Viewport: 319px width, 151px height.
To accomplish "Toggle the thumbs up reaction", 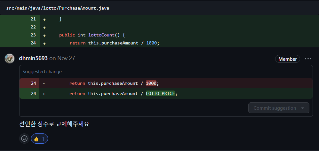I will tap(39, 139).
